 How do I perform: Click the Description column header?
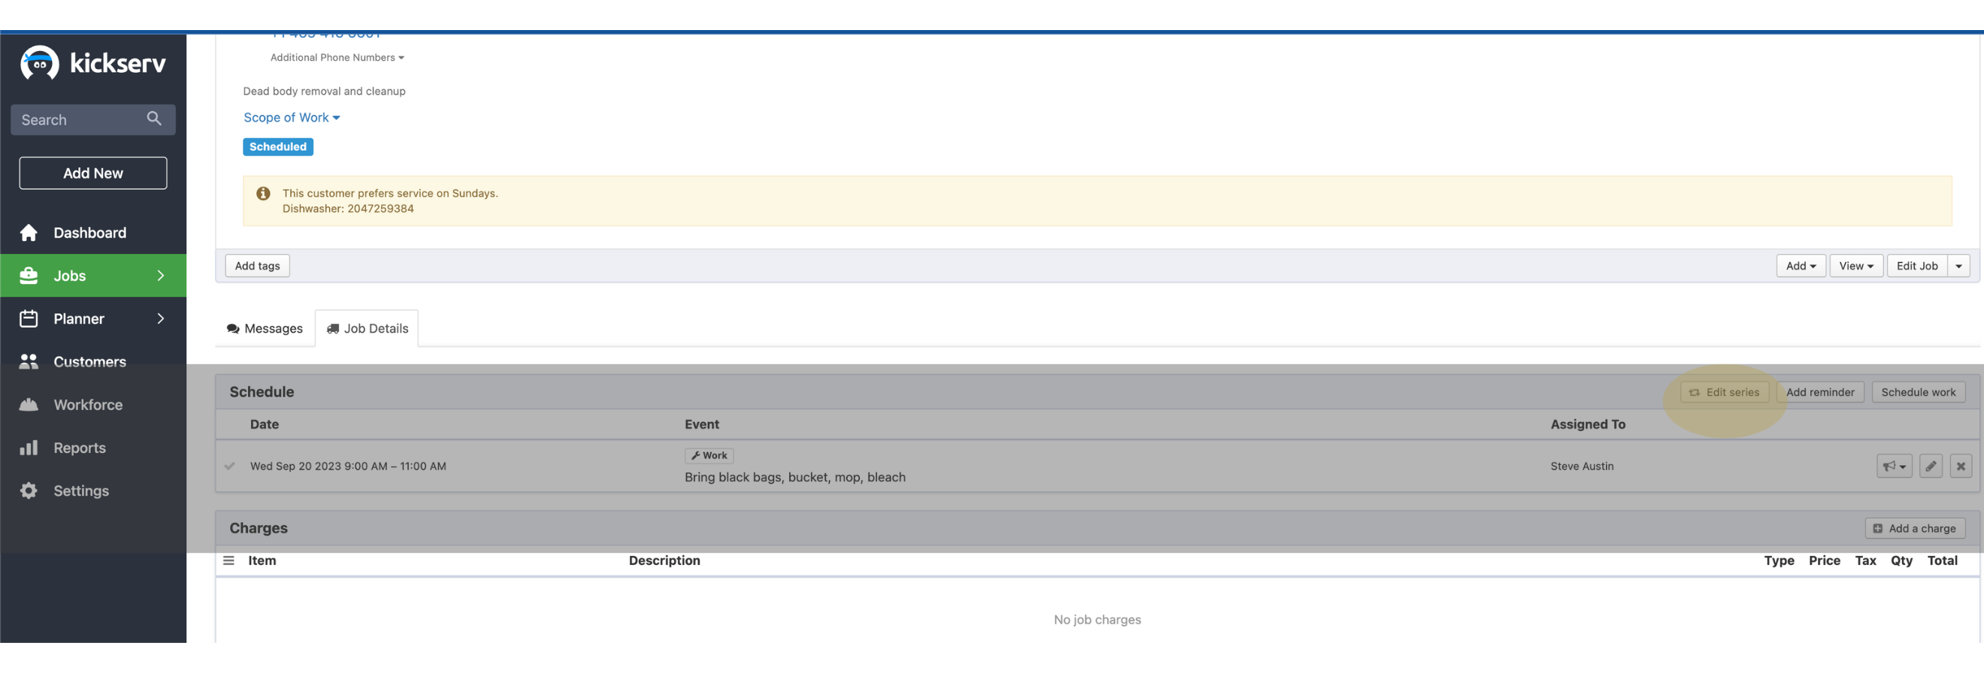[664, 561]
